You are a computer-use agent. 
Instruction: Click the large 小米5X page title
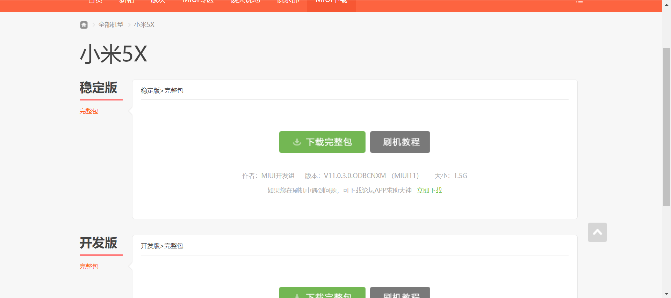click(114, 54)
